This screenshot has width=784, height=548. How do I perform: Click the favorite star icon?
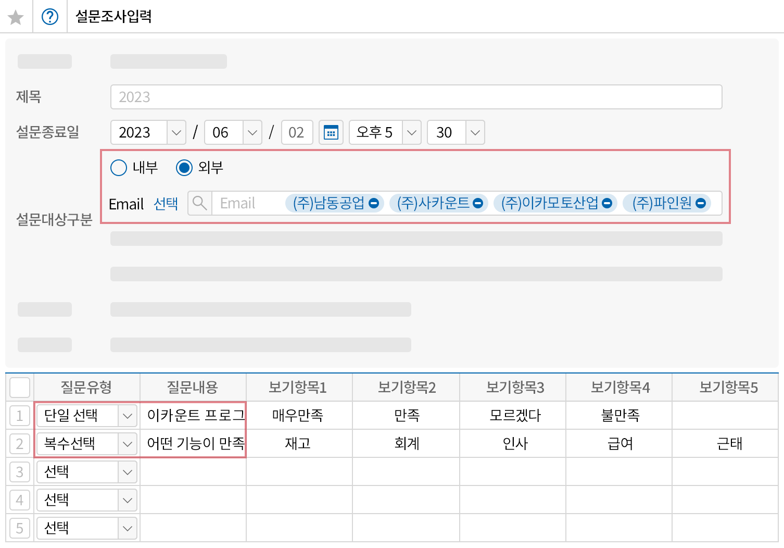pyautogui.click(x=16, y=17)
